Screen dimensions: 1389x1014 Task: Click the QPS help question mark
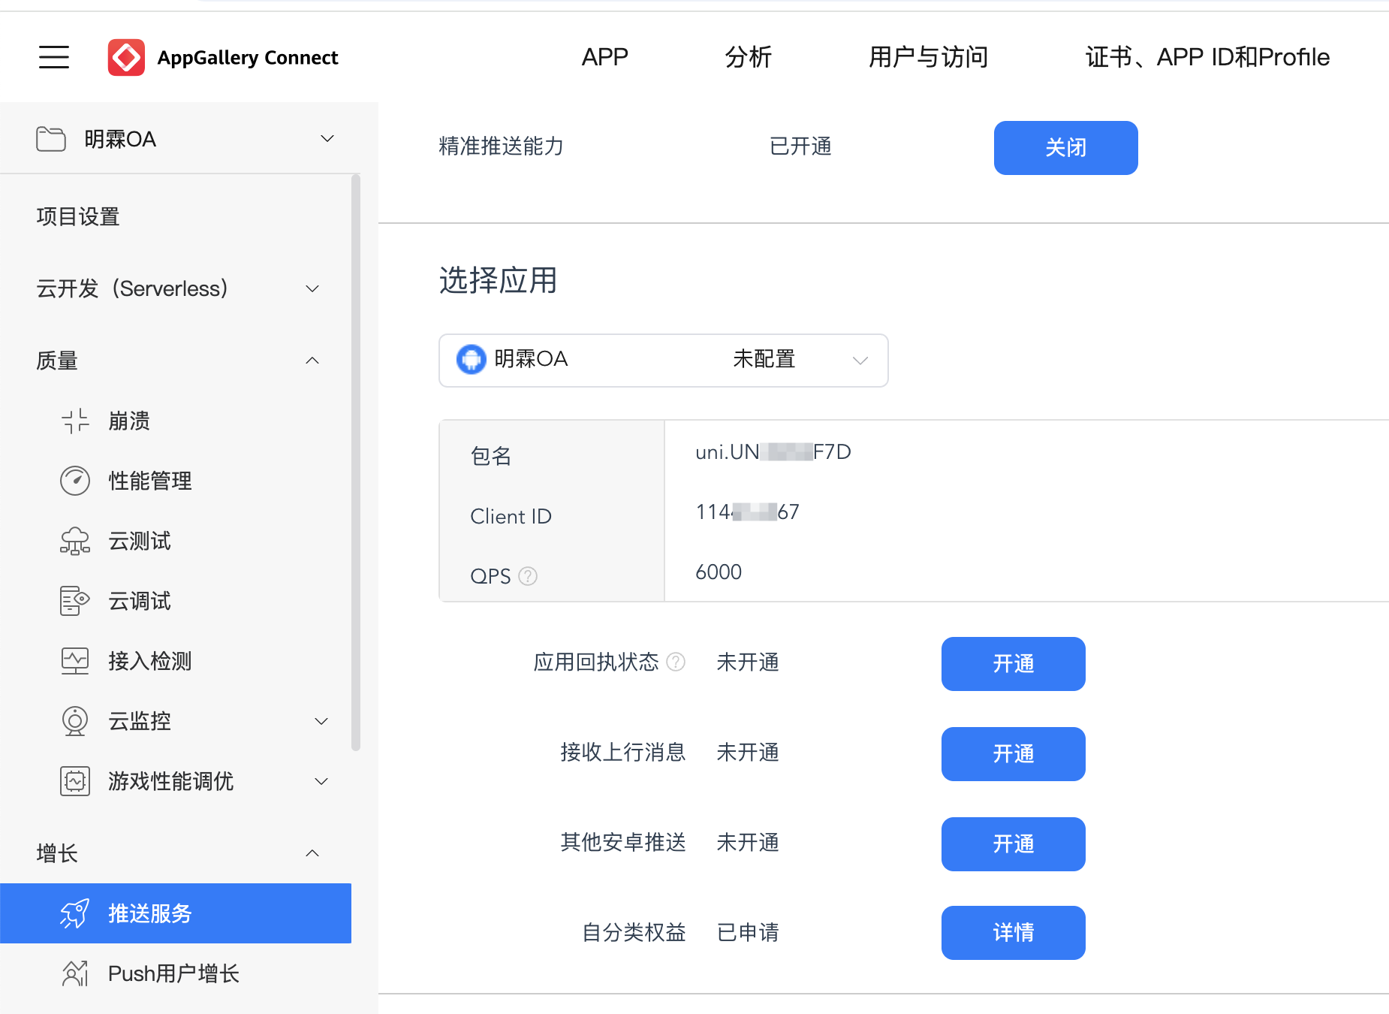[x=528, y=576]
